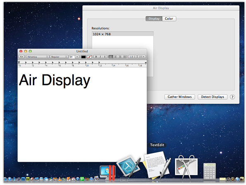Apply bold to the TextEdit text
Screen dimensions: 246x185
coord(96,57)
